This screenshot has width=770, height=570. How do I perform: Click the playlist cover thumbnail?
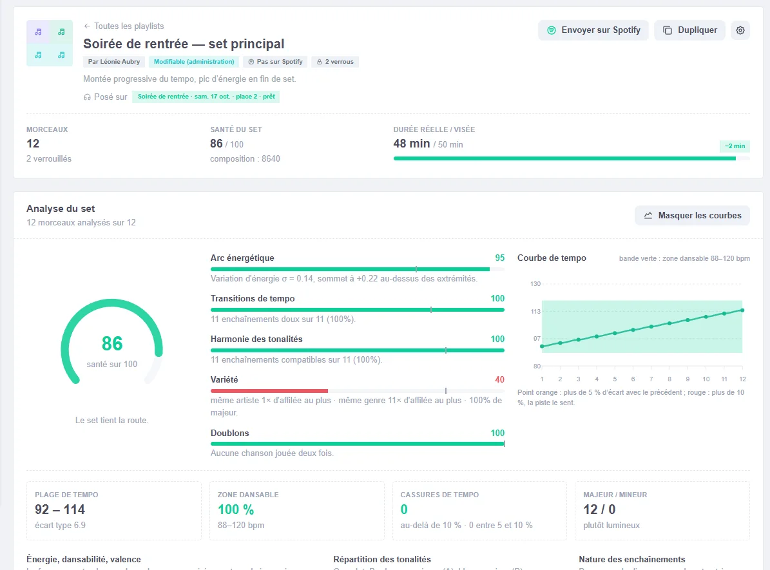point(50,43)
